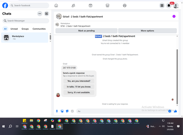Send quick response 'Sorry, it's not available.'
Image resolution: width=183 pixels, height=135 pixels.
point(79,92)
